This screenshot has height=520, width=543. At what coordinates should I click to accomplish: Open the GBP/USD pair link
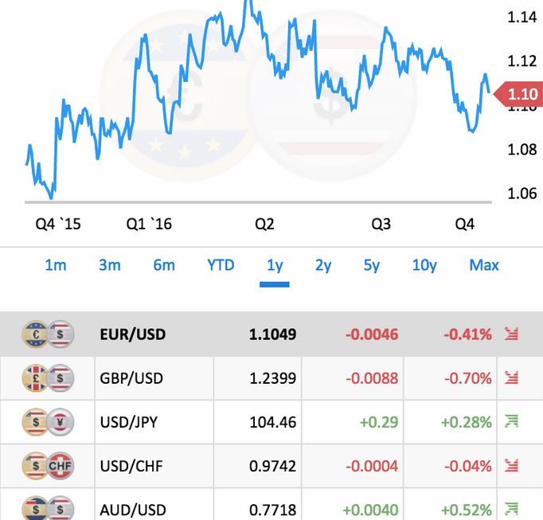(x=131, y=378)
